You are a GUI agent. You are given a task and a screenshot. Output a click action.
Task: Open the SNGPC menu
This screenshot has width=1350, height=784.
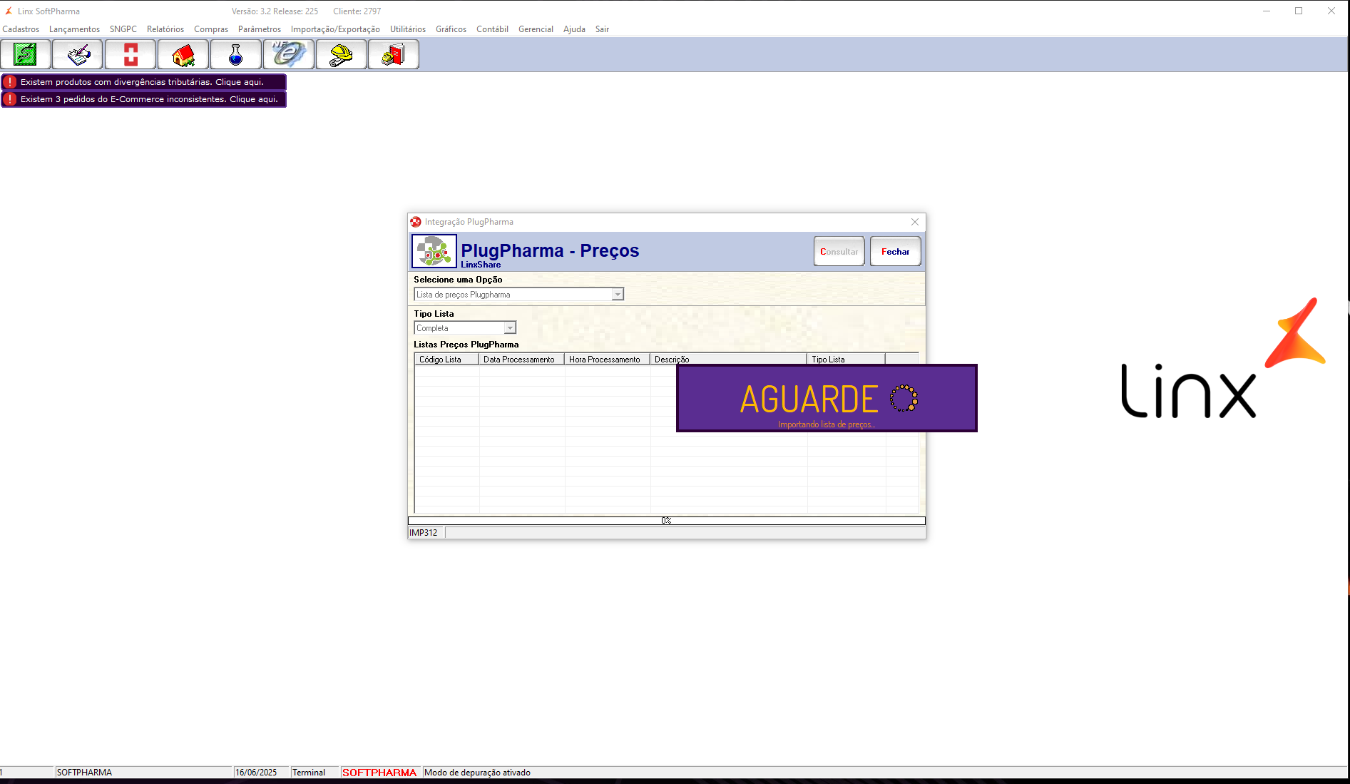tap(123, 29)
